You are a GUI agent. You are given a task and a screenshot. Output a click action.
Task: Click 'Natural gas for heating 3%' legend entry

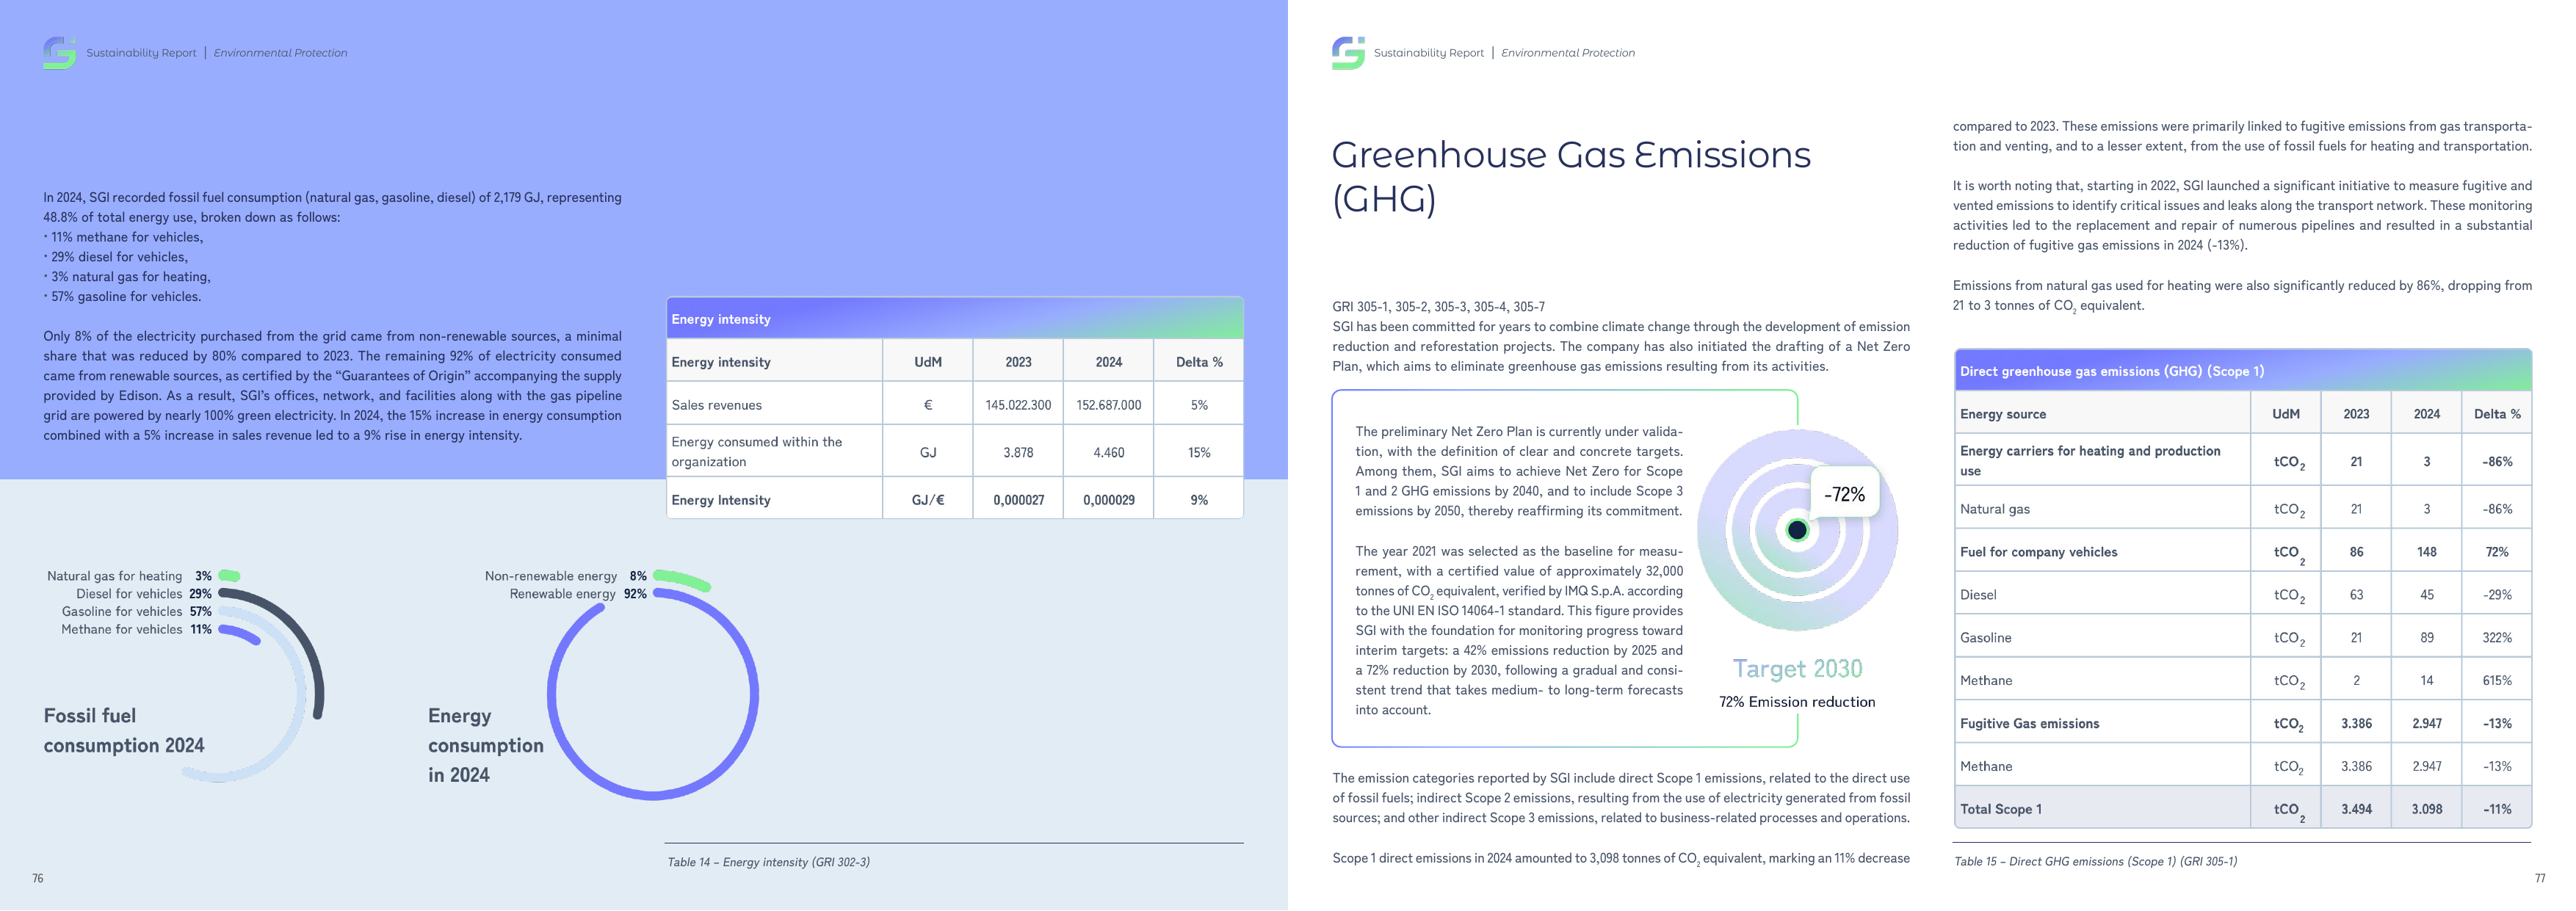point(129,576)
